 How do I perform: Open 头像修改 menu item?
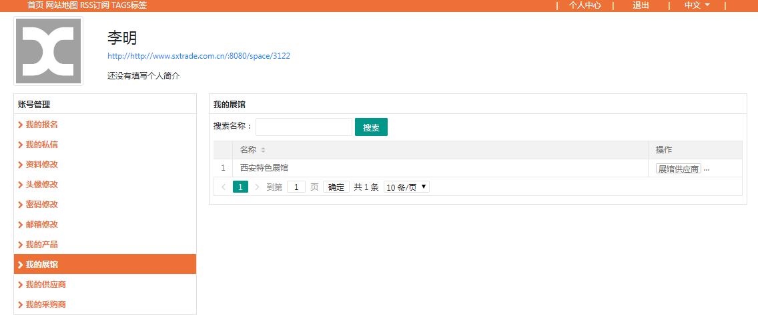click(x=41, y=185)
